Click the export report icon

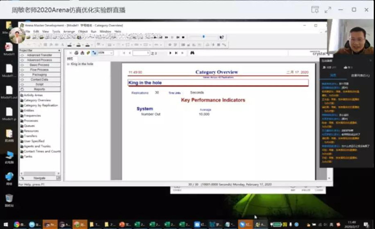pos(82,53)
